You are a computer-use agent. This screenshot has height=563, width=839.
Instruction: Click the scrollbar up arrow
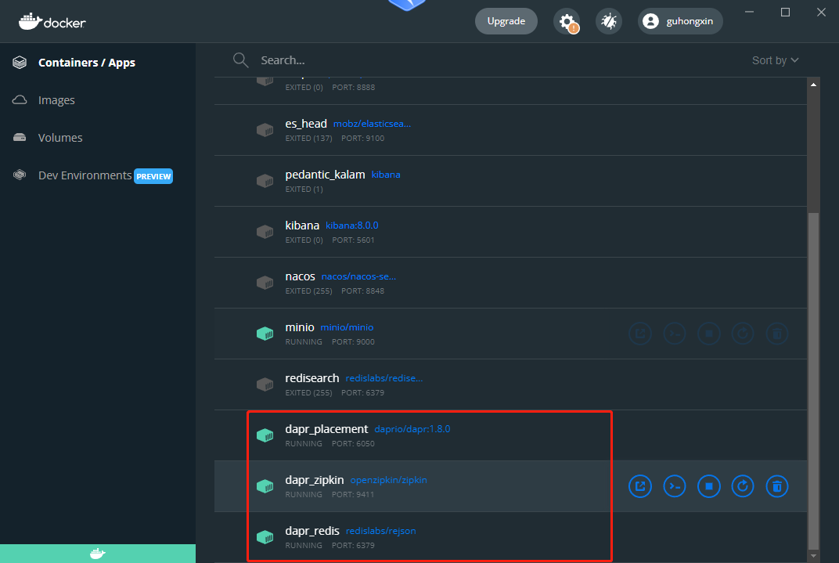point(813,85)
